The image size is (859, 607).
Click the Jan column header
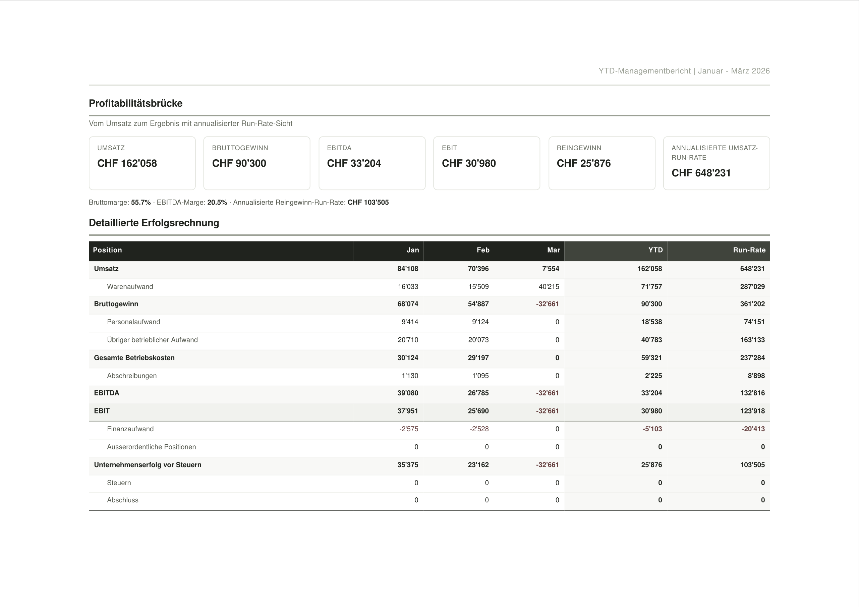click(x=413, y=250)
